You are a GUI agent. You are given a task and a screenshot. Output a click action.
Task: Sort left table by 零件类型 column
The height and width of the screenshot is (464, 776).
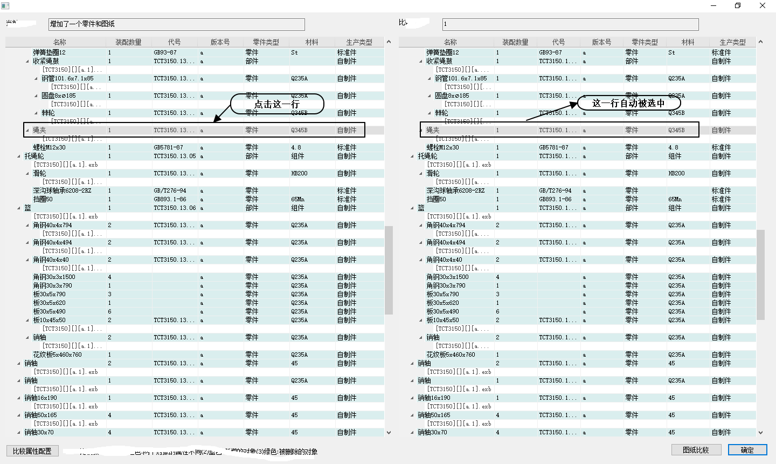(266, 42)
